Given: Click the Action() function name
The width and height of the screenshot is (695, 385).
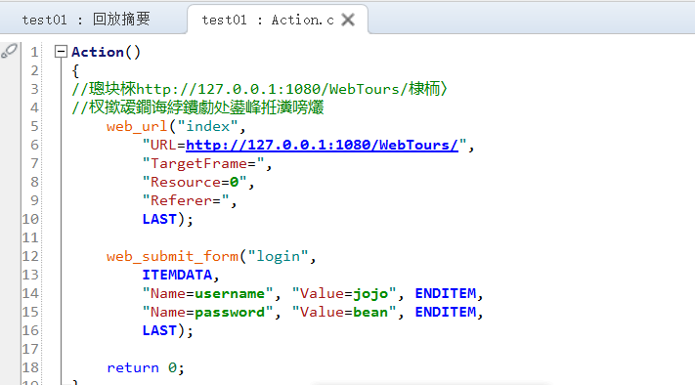Looking at the screenshot, I should click(x=106, y=53).
